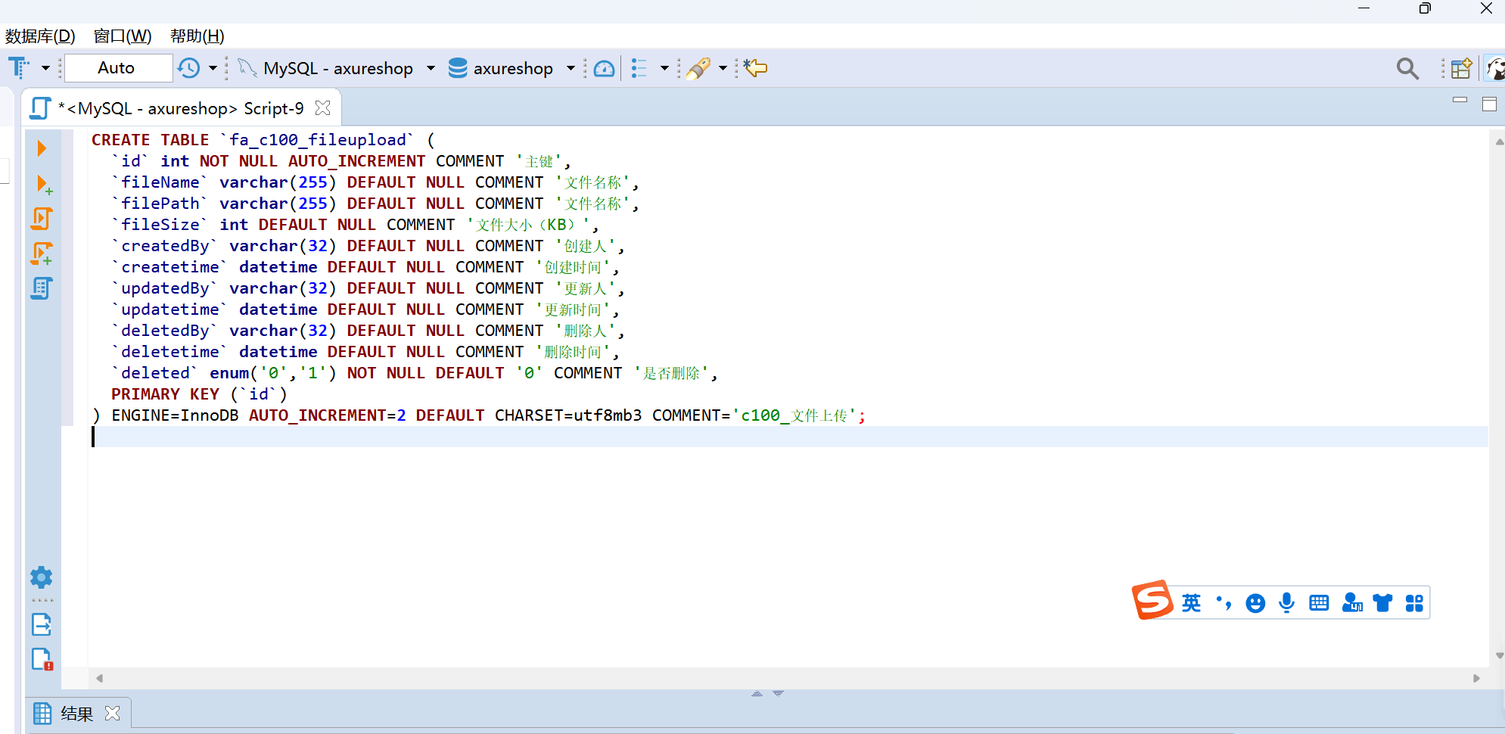Maximize the editor panel

(x=1489, y=104)
